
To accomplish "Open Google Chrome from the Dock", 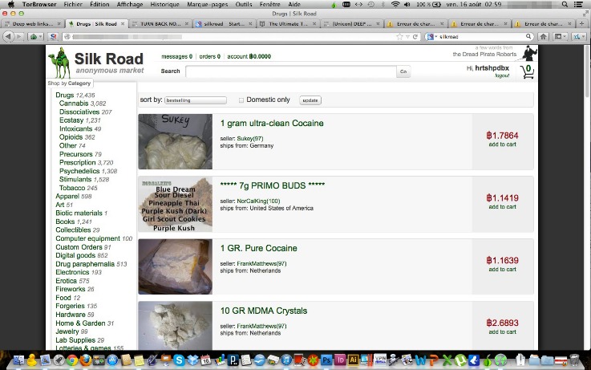I will click(72, 360).
